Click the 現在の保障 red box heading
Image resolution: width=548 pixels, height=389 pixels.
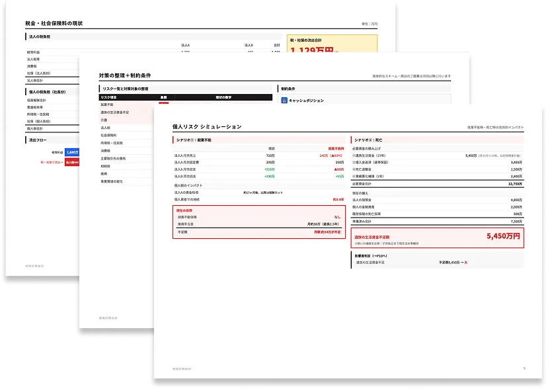185,208
